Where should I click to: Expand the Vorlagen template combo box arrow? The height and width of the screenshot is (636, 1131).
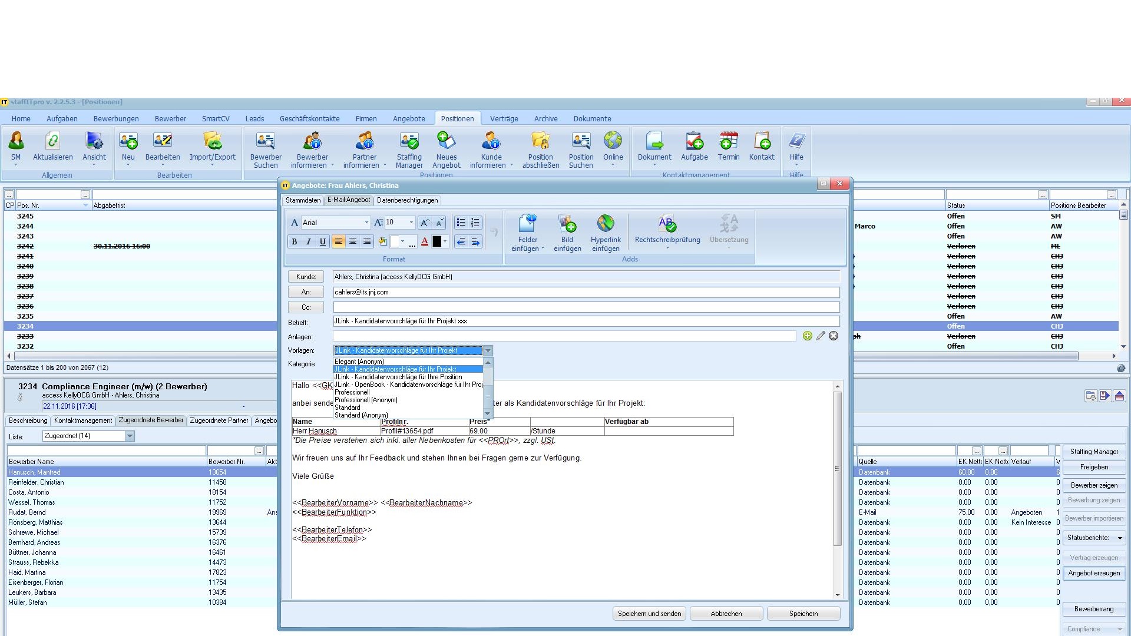pyautogui.click(x=488, y=350)
